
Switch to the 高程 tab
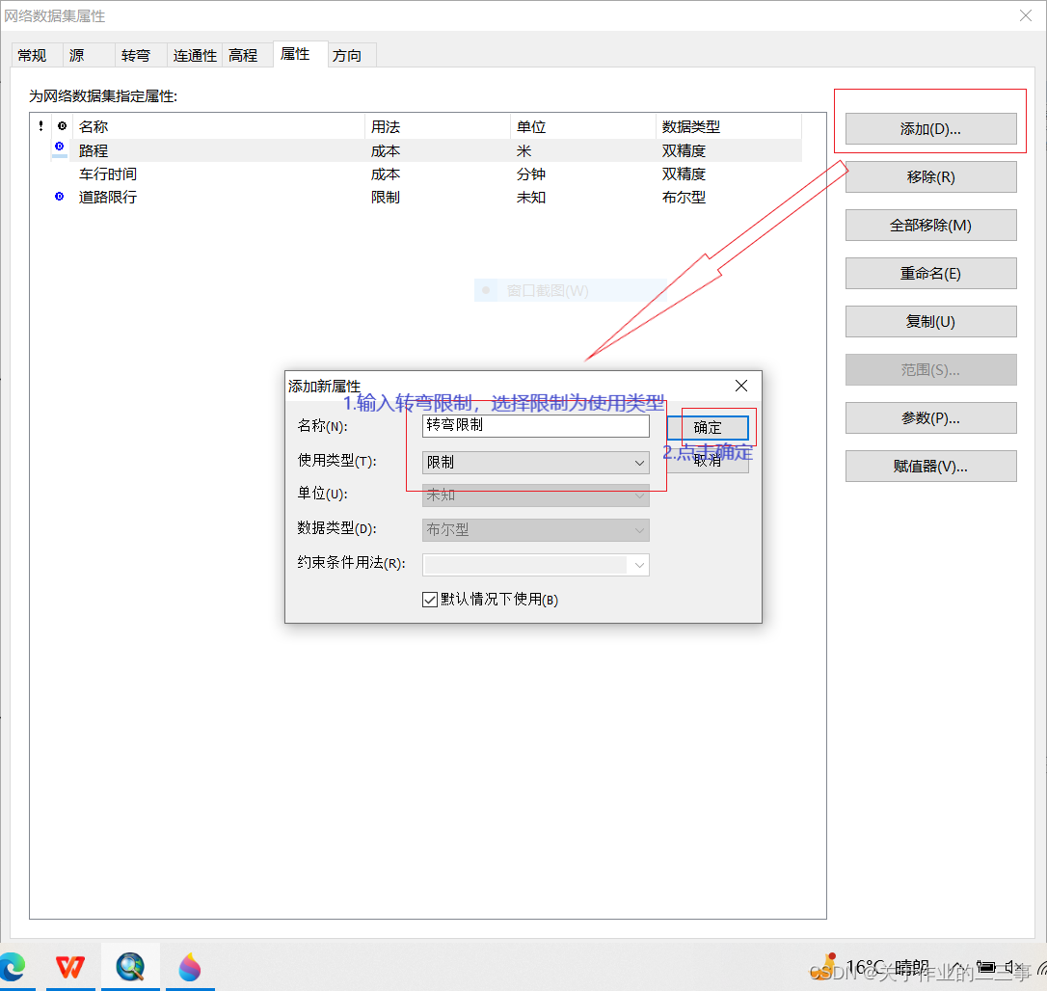pos(247,55)
